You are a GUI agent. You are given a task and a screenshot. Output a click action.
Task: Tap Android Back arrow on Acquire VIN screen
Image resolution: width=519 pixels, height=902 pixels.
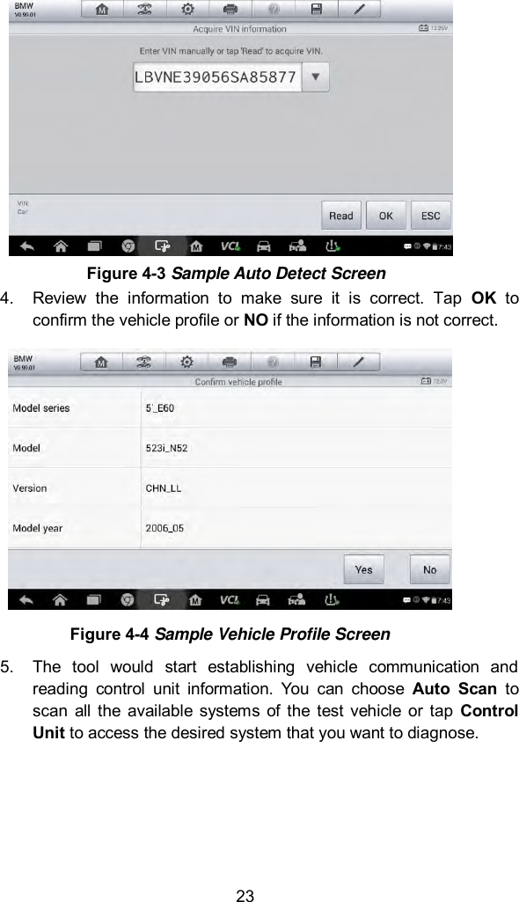click(27, 246)
